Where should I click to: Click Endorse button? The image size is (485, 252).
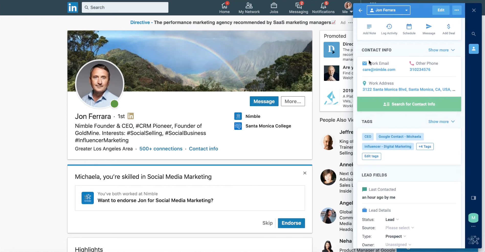[x=291, y=223]
